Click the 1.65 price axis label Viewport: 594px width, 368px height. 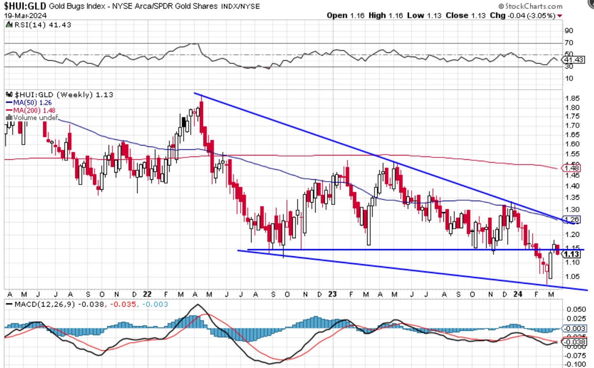pos(571,135)
